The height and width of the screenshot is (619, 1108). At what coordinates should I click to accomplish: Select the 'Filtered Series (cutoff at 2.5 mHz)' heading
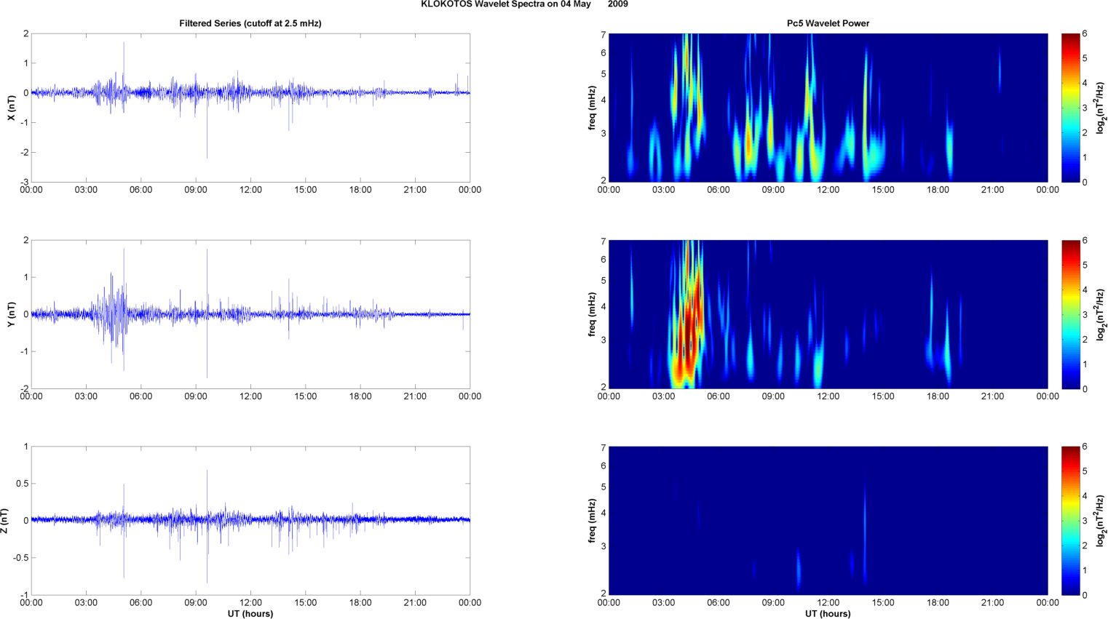(x=250, y=23)
